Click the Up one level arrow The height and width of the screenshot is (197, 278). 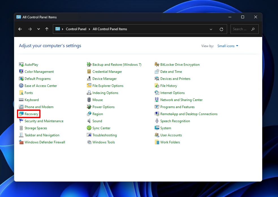coord(47,29)
